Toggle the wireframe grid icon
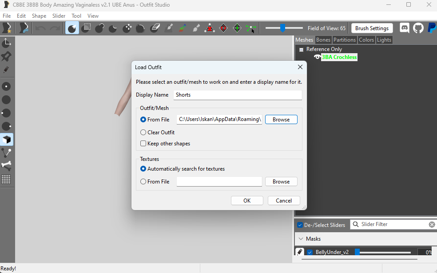Viewport: 437px width, 273px height. click(6, 179)
